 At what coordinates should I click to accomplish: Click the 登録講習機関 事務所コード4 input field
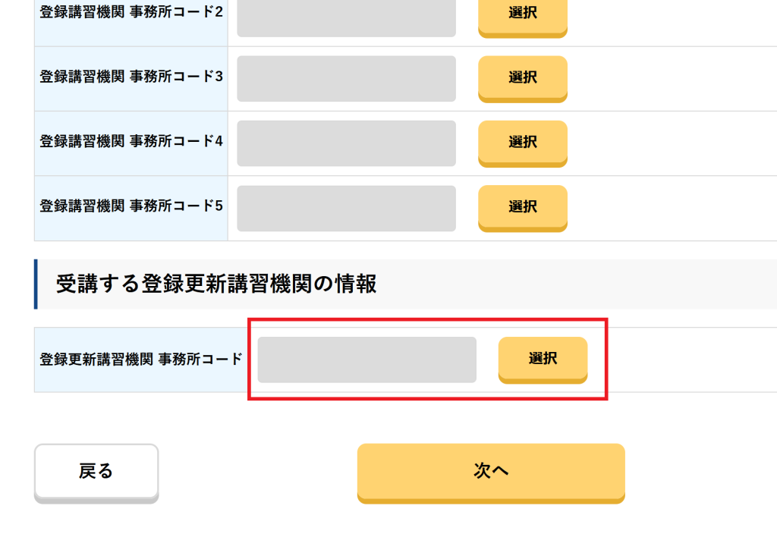345,143
